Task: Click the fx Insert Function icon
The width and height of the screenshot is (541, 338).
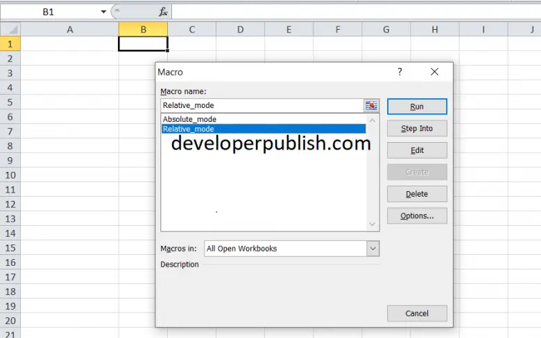Action: [163, 12]
